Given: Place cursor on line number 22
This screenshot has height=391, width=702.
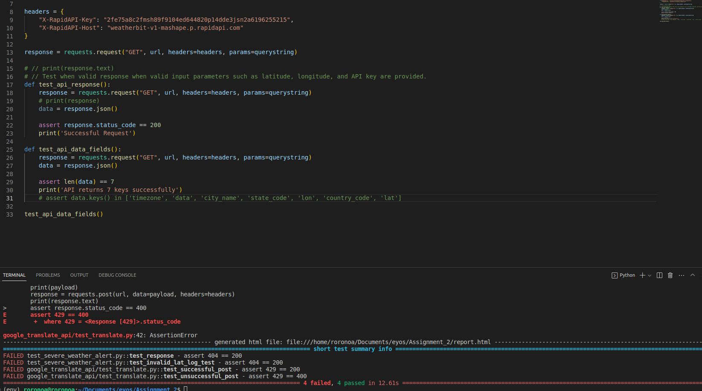Looking at the screenshot, I should tap(9, 125).
